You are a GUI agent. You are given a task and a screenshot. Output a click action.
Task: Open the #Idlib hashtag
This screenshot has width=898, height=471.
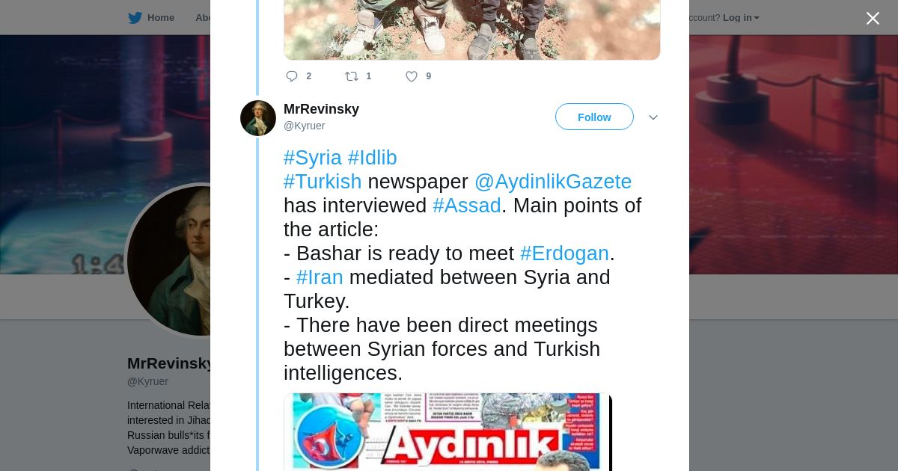(x=373, y=158)
